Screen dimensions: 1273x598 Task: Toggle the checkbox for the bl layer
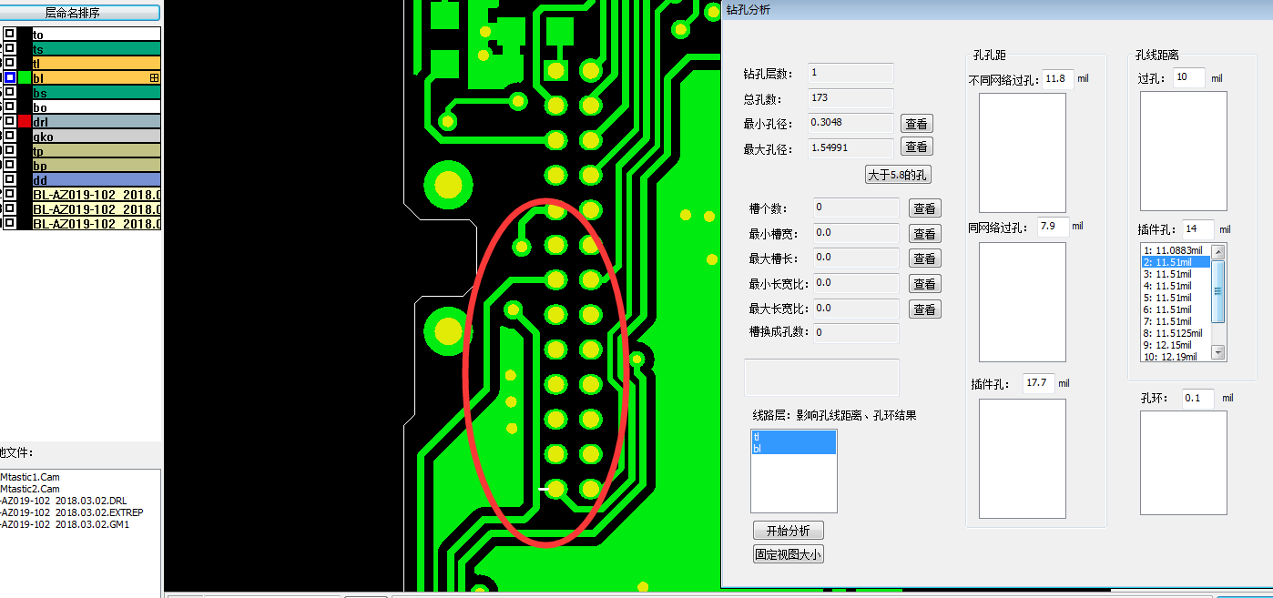pyautogui.click(x=9, y=78)
